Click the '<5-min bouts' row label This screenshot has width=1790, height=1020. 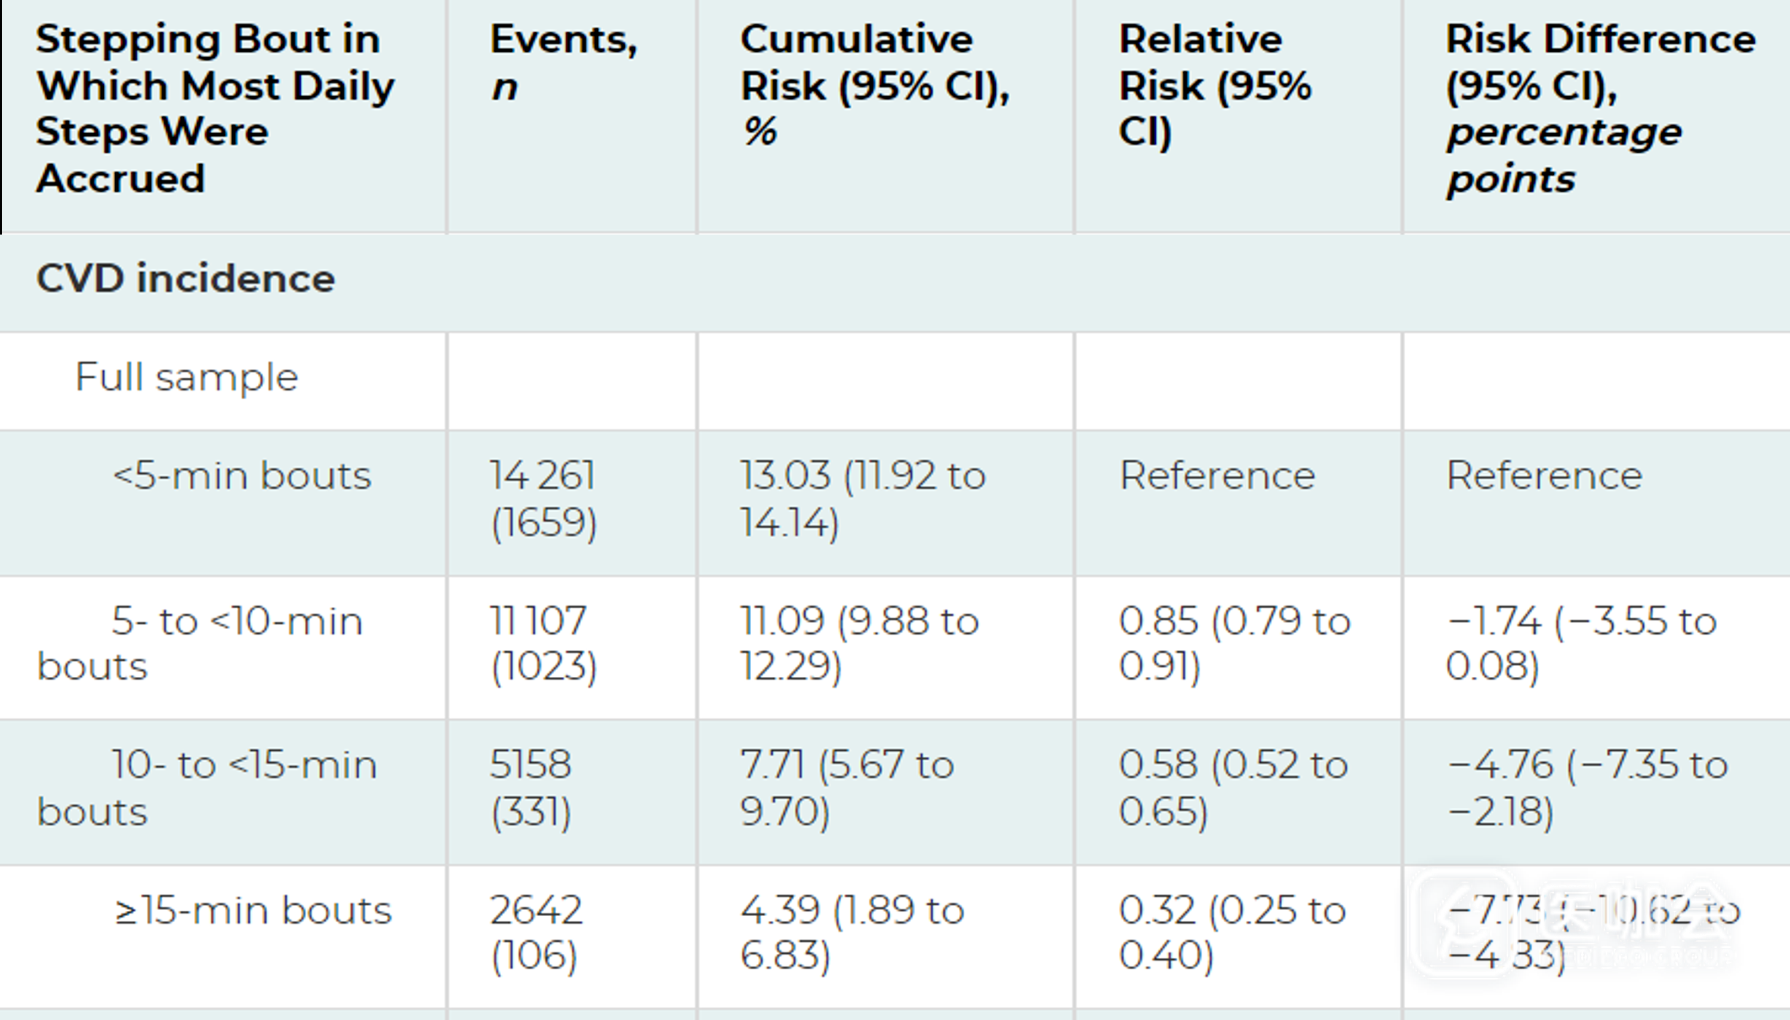pyautogui.click(x=242, y=476)
